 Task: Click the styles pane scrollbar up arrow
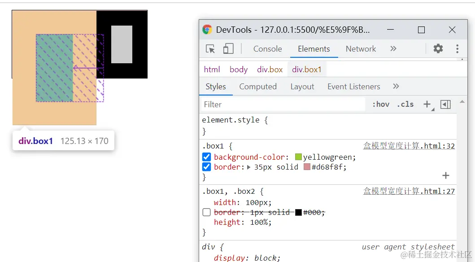[462, 102]
